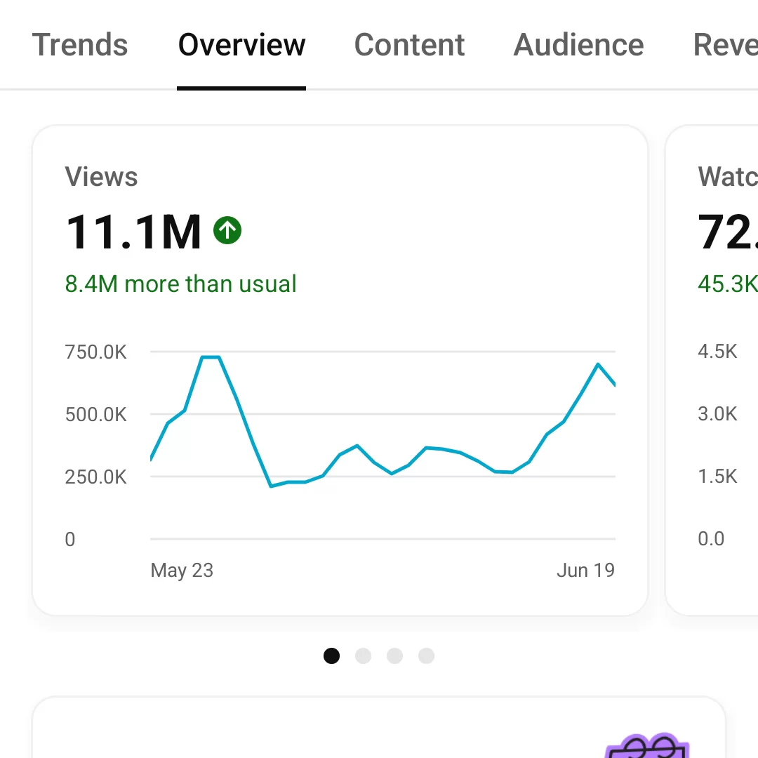The width and height of the screenshot is (758, 758).
Task: Select the Overview tab
Action: click(241, 45)
